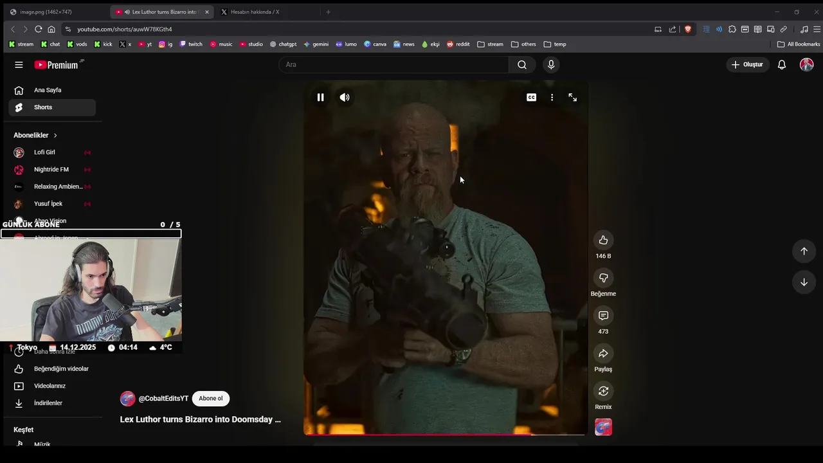Open the account avatar menu
Image resolution: width=823 pixels, height=463 pixels.
click(x=806, y=64)
